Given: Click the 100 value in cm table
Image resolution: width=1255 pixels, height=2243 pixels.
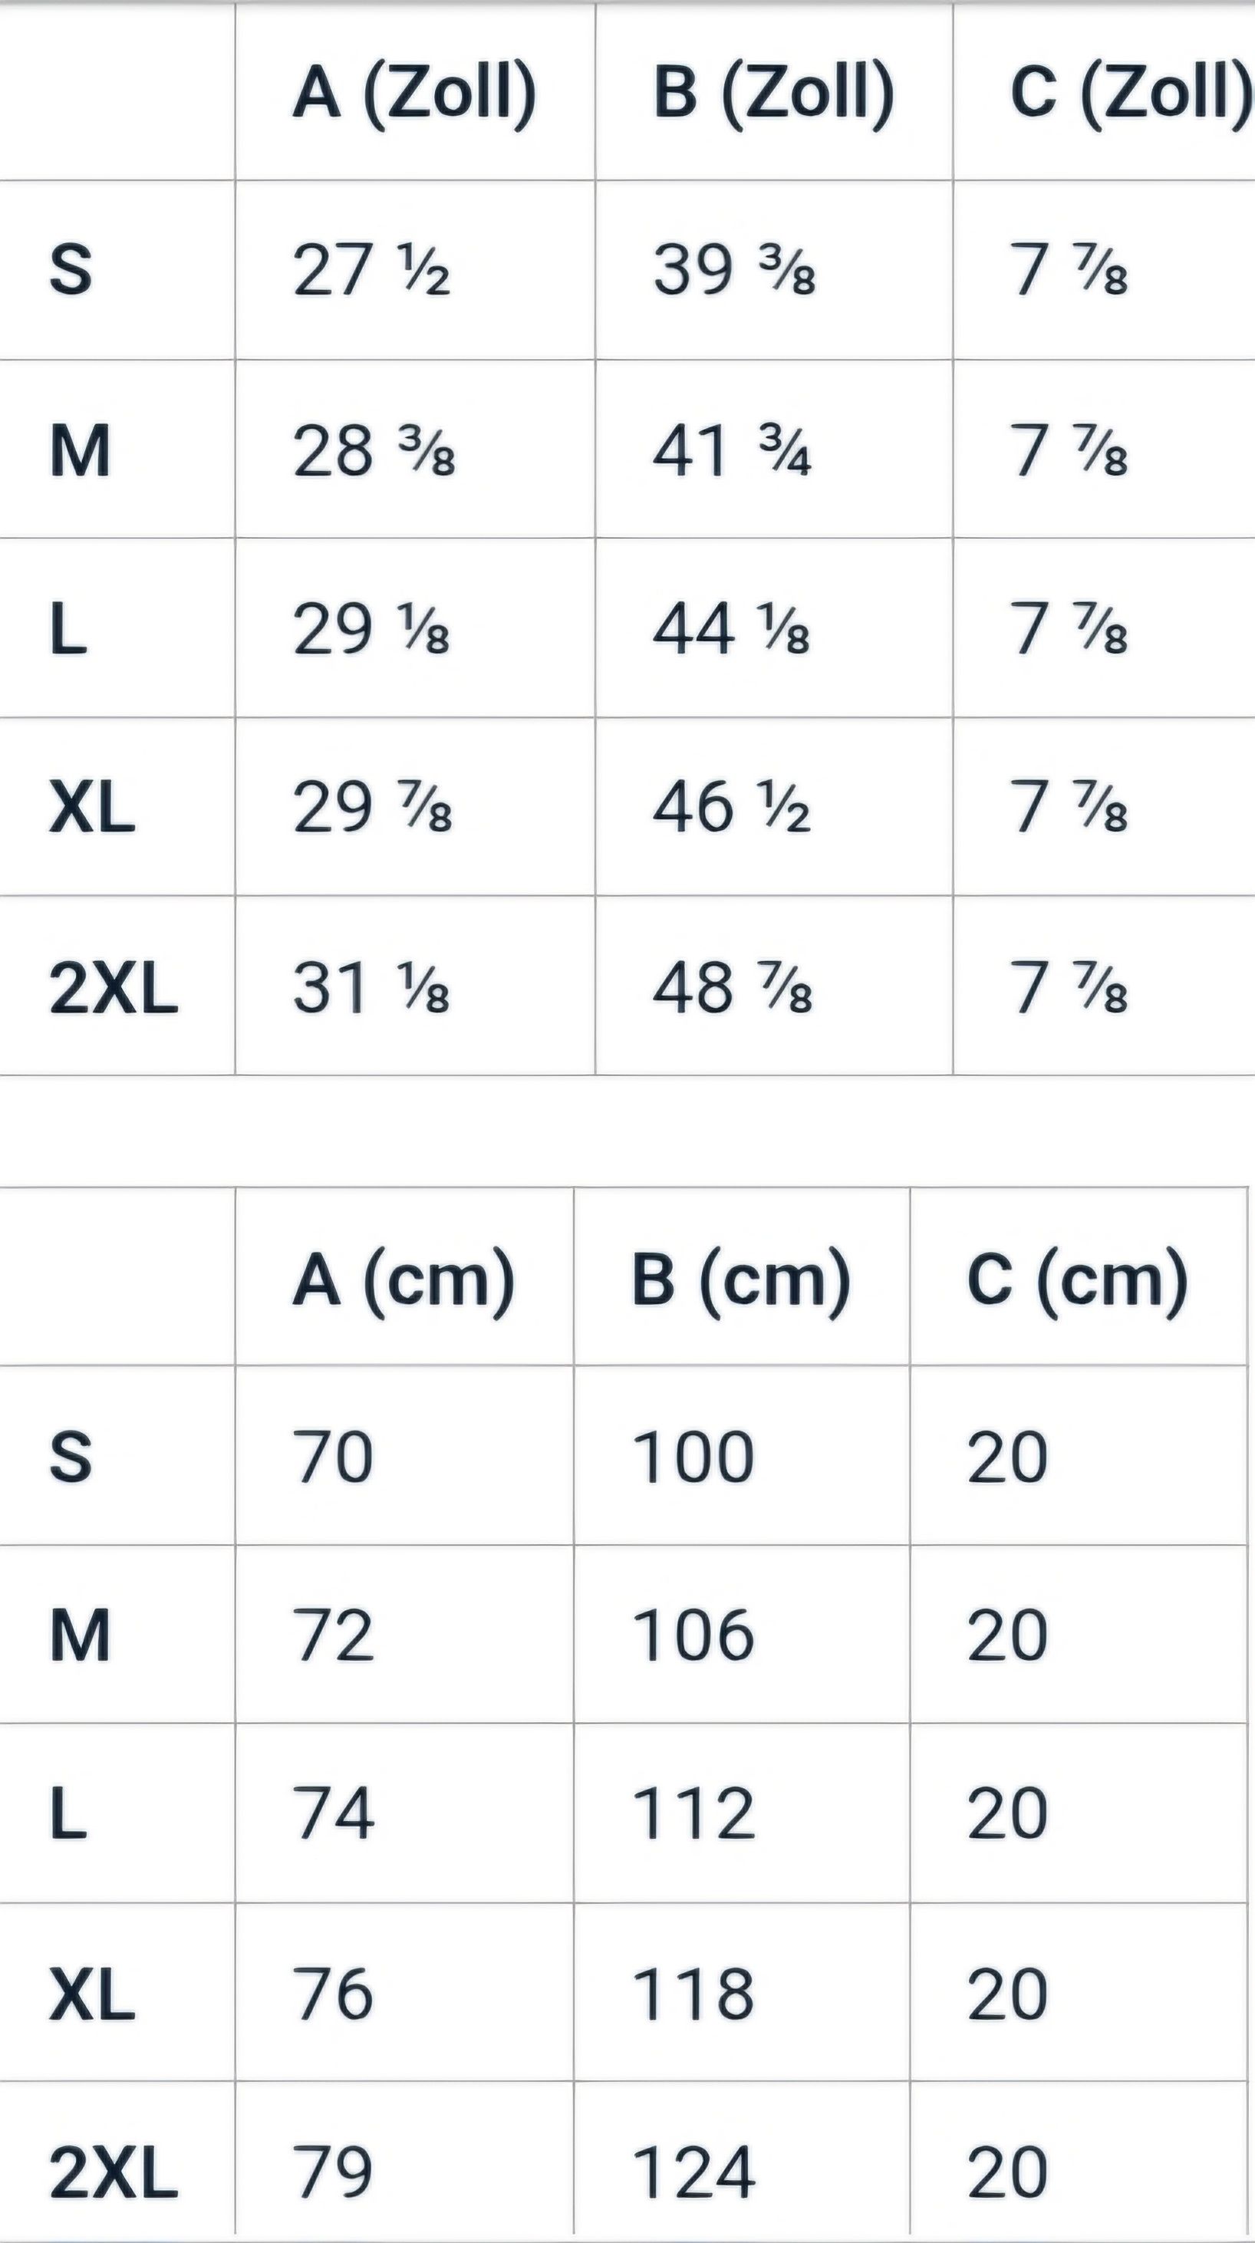Looking at the screenshot, I should [693, 1457].
